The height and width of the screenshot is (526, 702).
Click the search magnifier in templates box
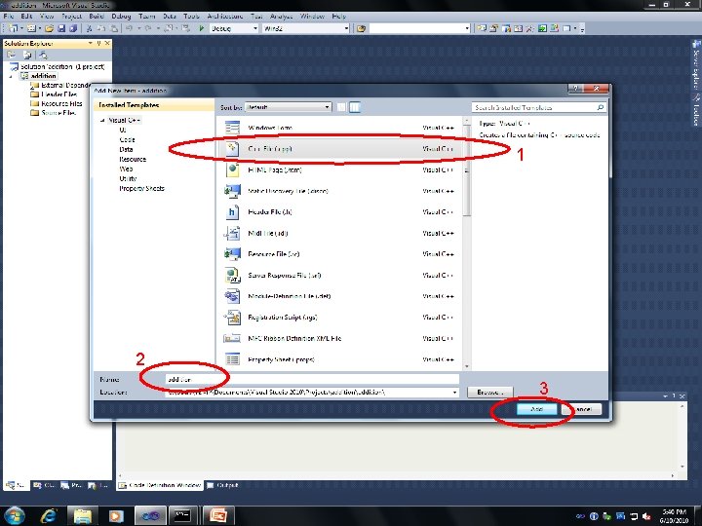point(601,107)
